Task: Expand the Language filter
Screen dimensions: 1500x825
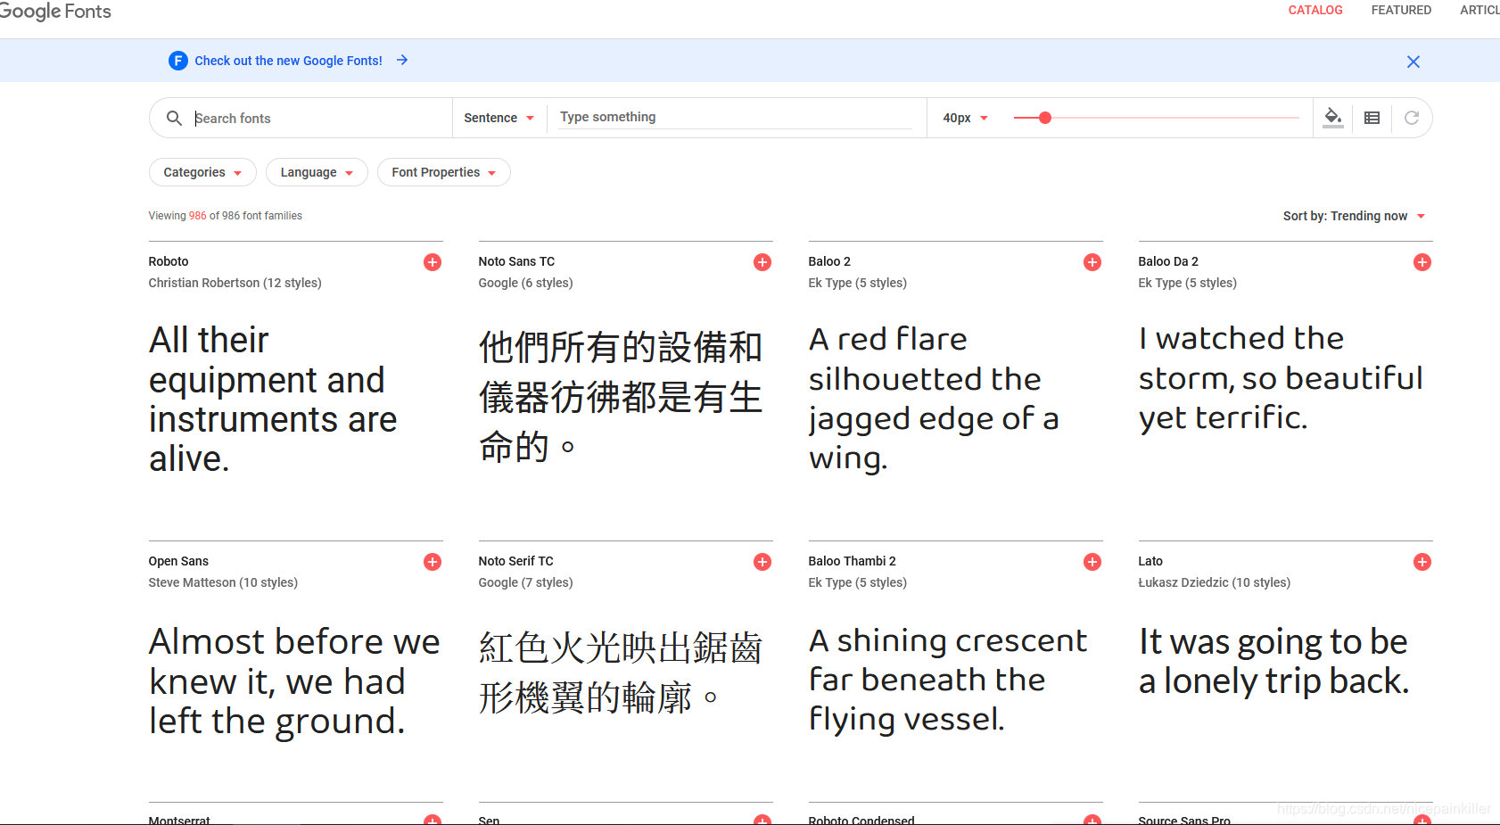Action: pyautogui.click(x=317, y=172)
